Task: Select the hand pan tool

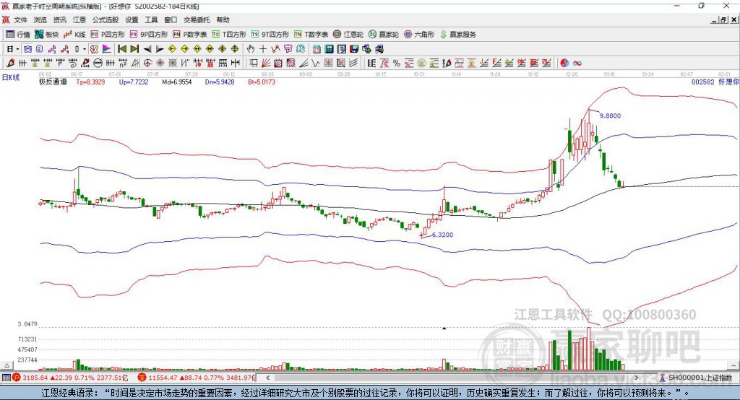Action: pyautogui.click(x=251, y=49)
